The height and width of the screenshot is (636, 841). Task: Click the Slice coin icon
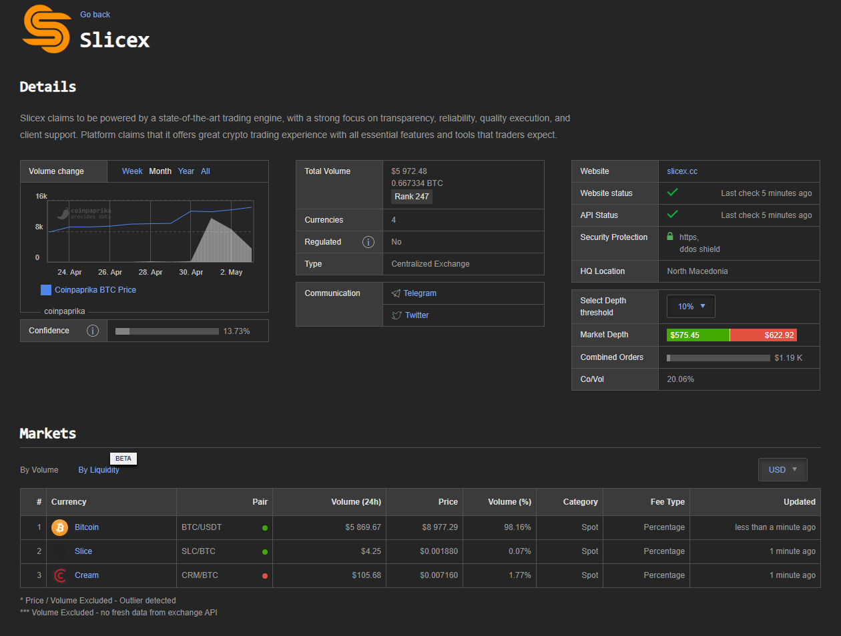60,551
